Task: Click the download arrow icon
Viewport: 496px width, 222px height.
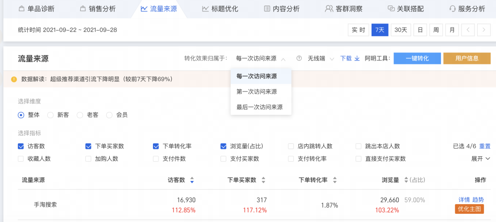Action: (x=357, y=58)
